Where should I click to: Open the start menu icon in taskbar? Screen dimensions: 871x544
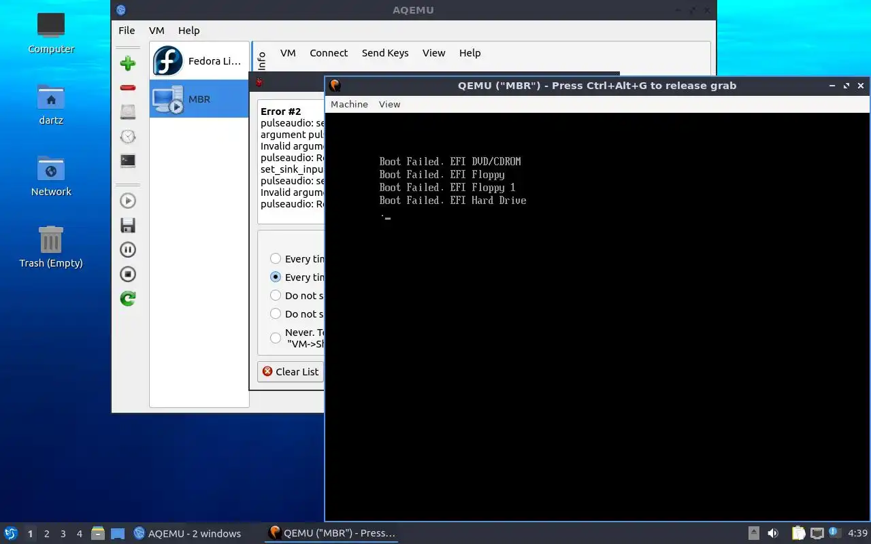coord(10,533)
